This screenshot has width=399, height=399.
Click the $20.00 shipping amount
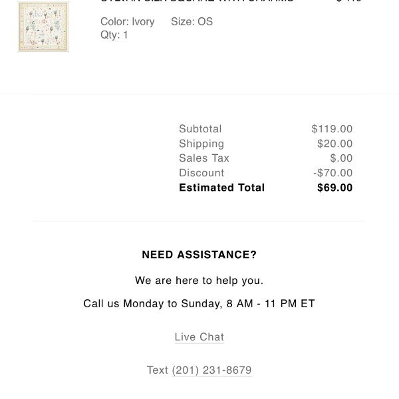click(x=334, y=144)
